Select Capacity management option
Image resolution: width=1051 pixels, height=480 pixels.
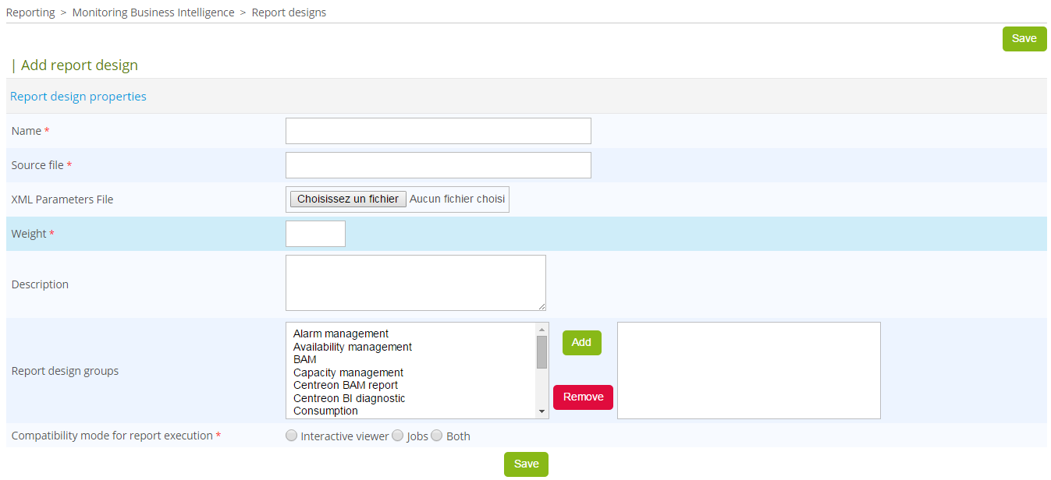(x=348, y=372)
